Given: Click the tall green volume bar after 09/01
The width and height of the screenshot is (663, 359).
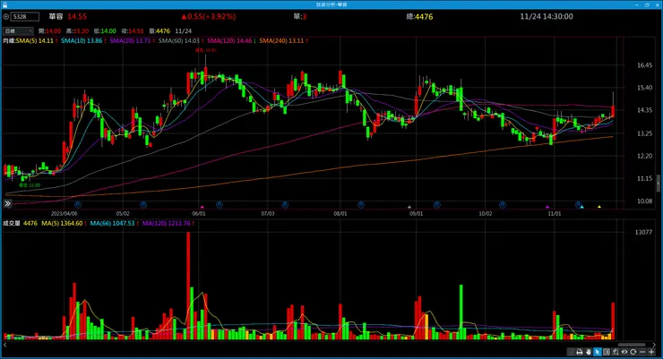Looking at the screenshot, I should [x=461, y=312].
